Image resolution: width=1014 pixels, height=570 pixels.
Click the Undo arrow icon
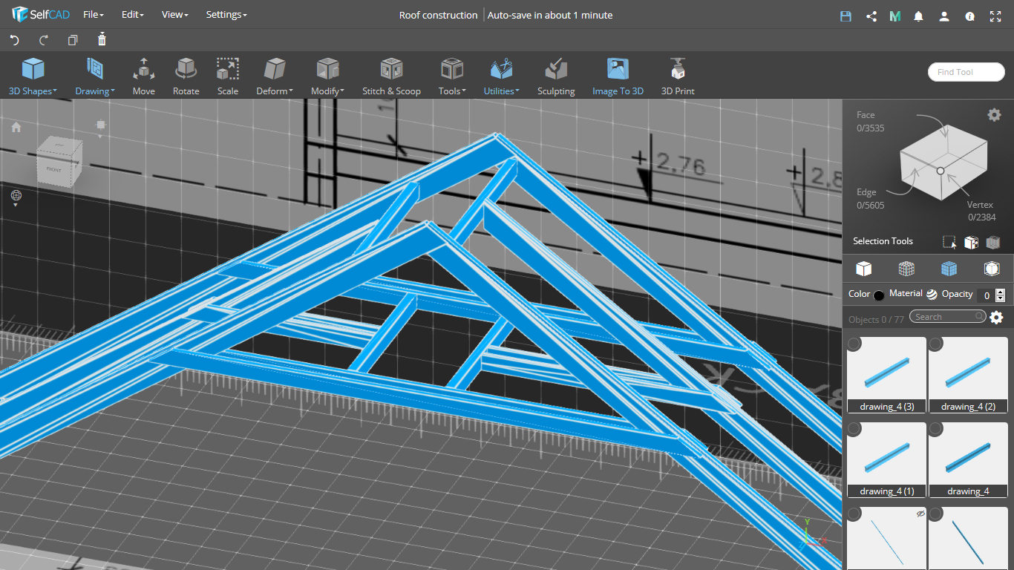(14, 40)
